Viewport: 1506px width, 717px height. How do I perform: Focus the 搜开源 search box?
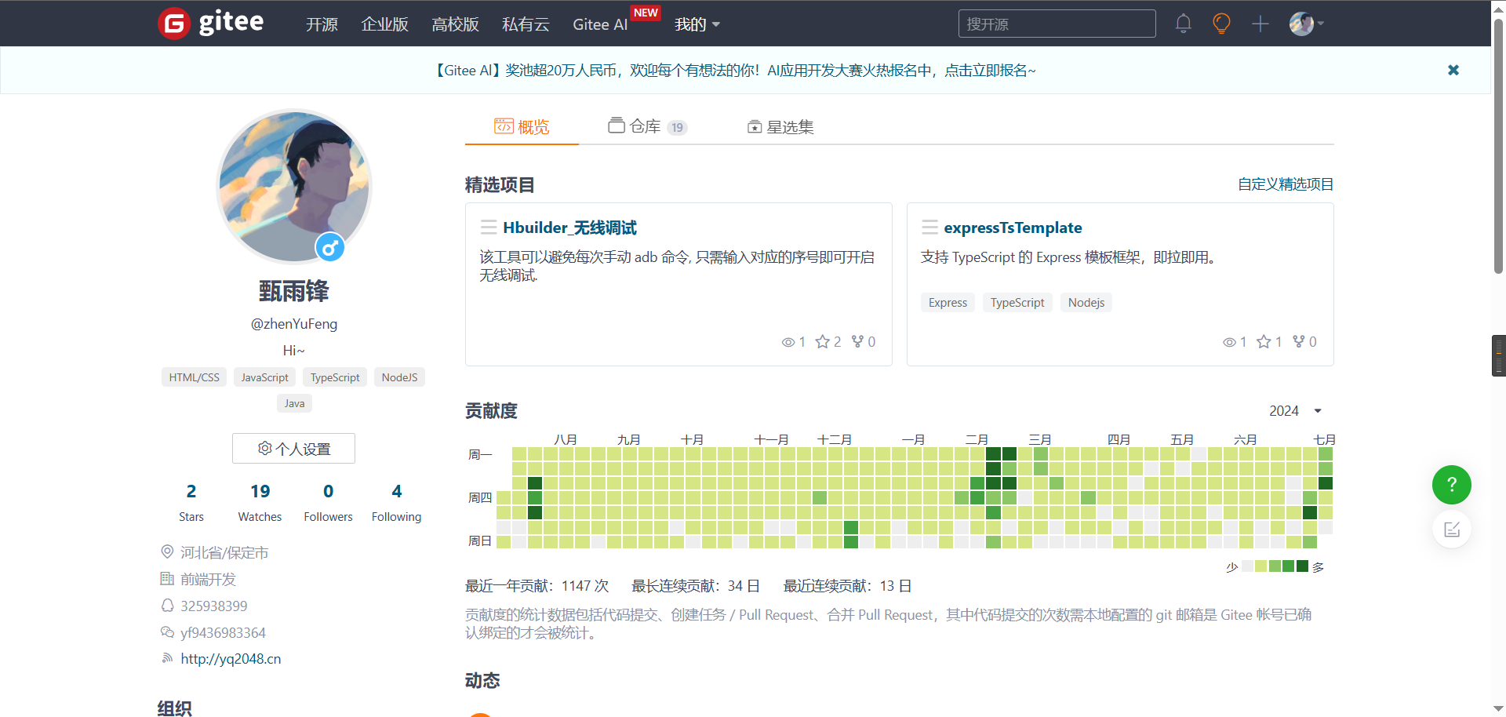coord(1057,24)
